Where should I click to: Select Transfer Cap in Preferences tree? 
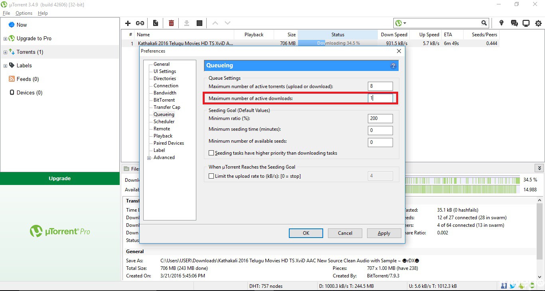[167, 107]
